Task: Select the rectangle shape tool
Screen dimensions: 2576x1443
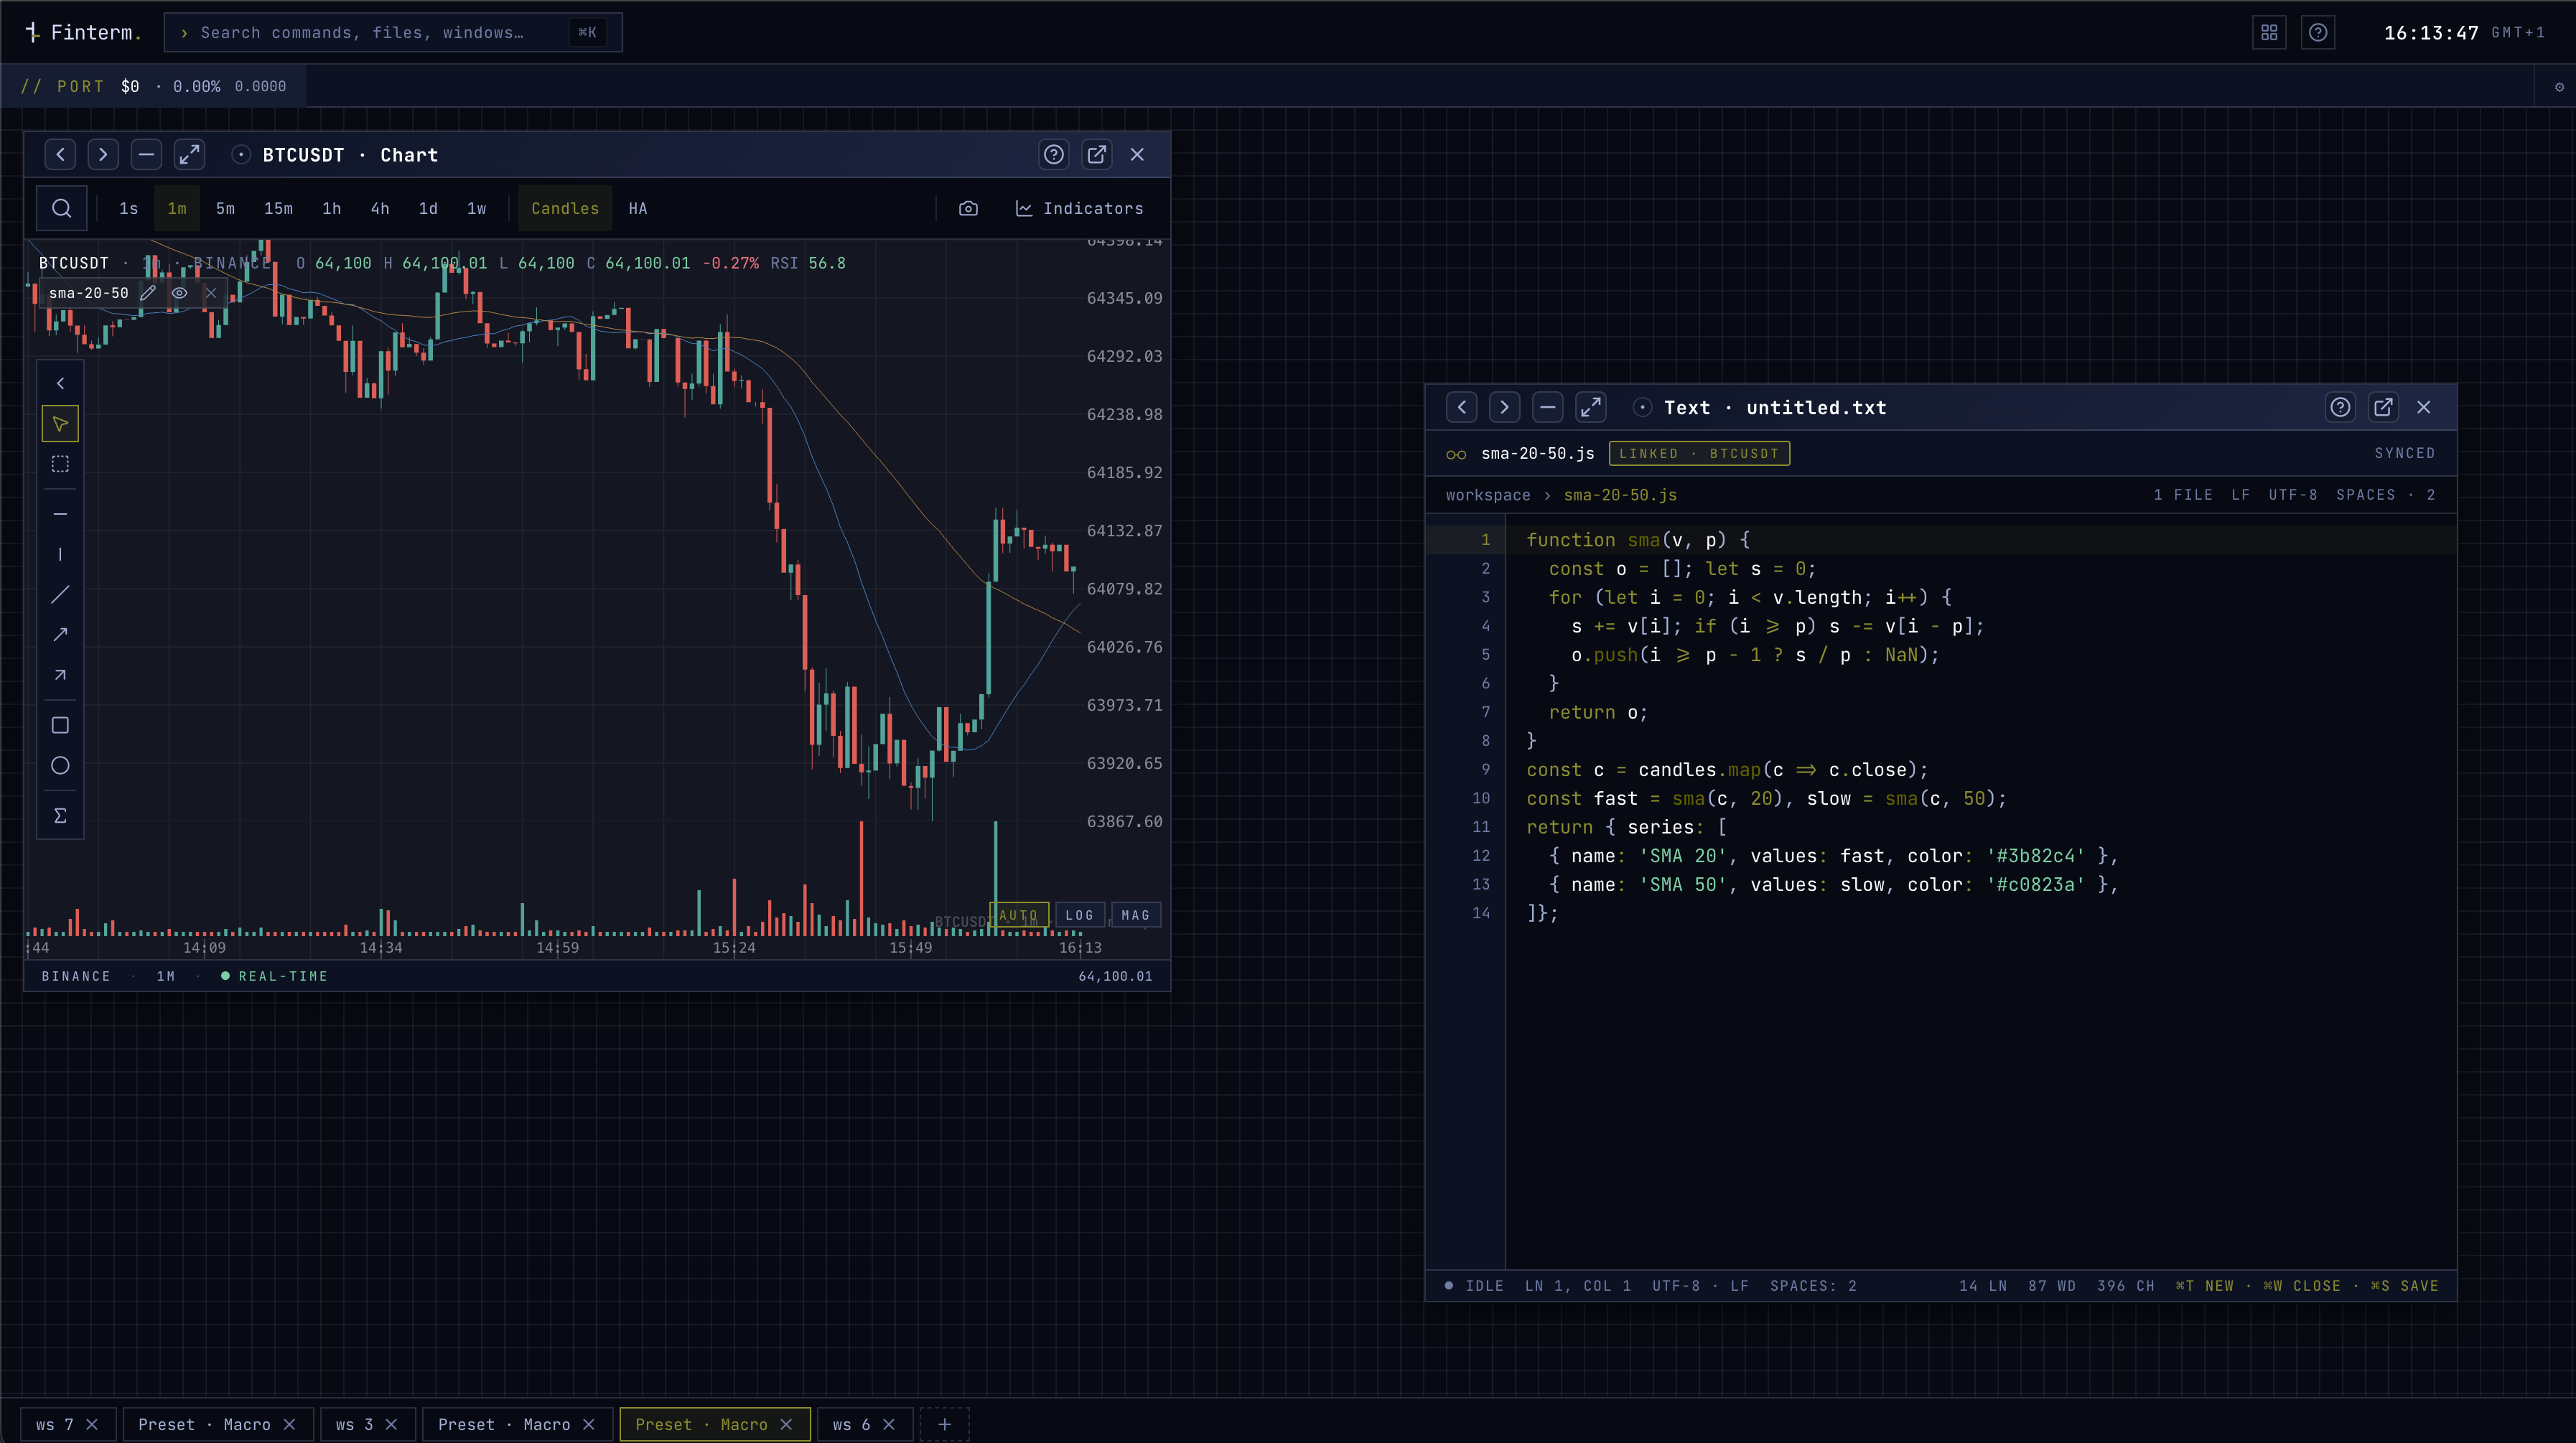Action: [60, 725]
